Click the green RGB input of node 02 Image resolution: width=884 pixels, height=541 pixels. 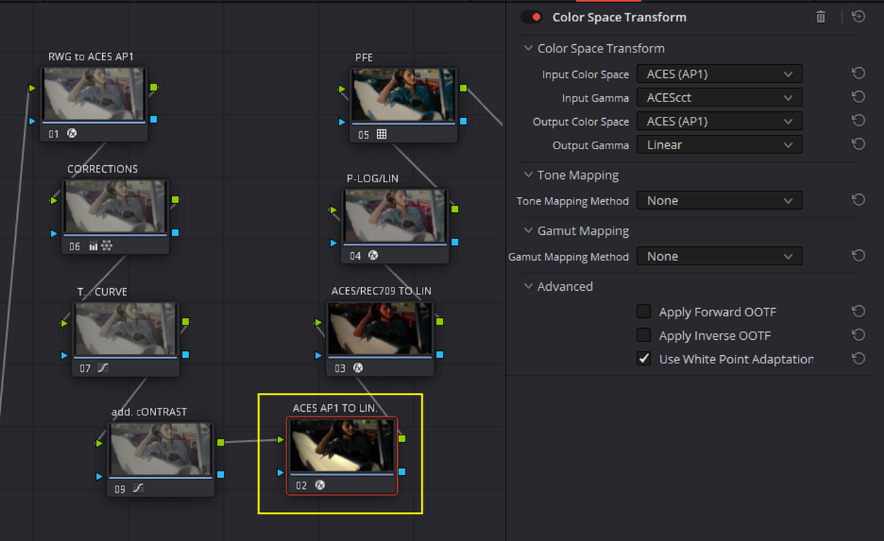[x=280, y=439]
